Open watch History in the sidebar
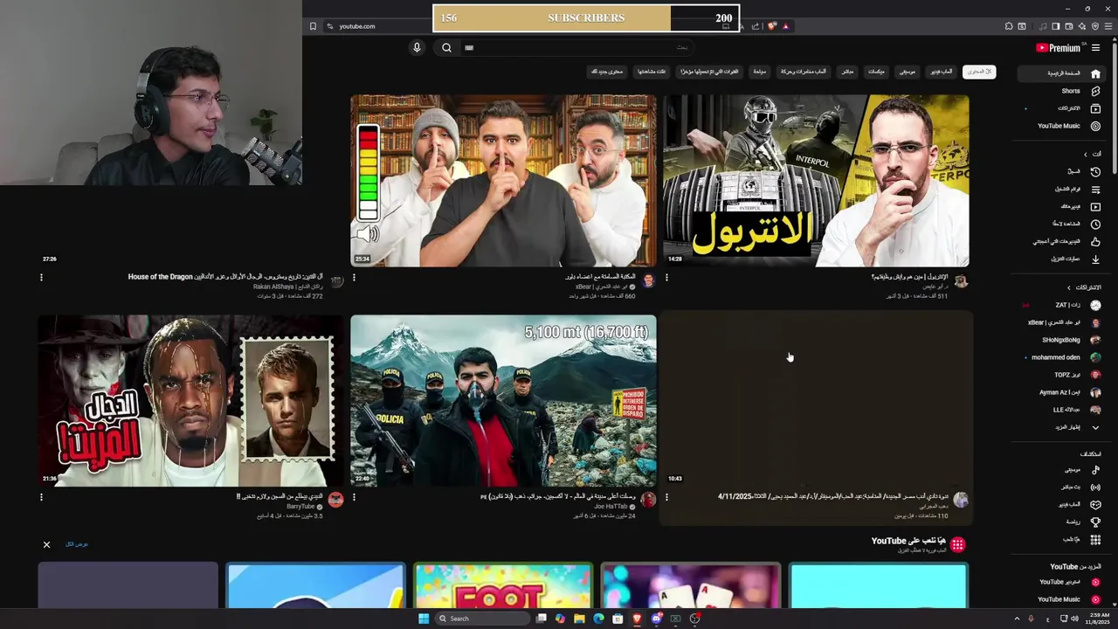 1062,172
